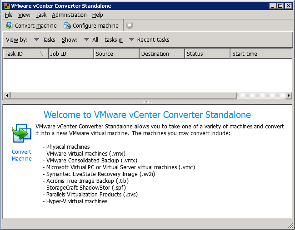Image resolution: width=295 pixels, height=230 pixels.
Task: Click the horizontal scrollbar left arrow
Action: (6, 96)
